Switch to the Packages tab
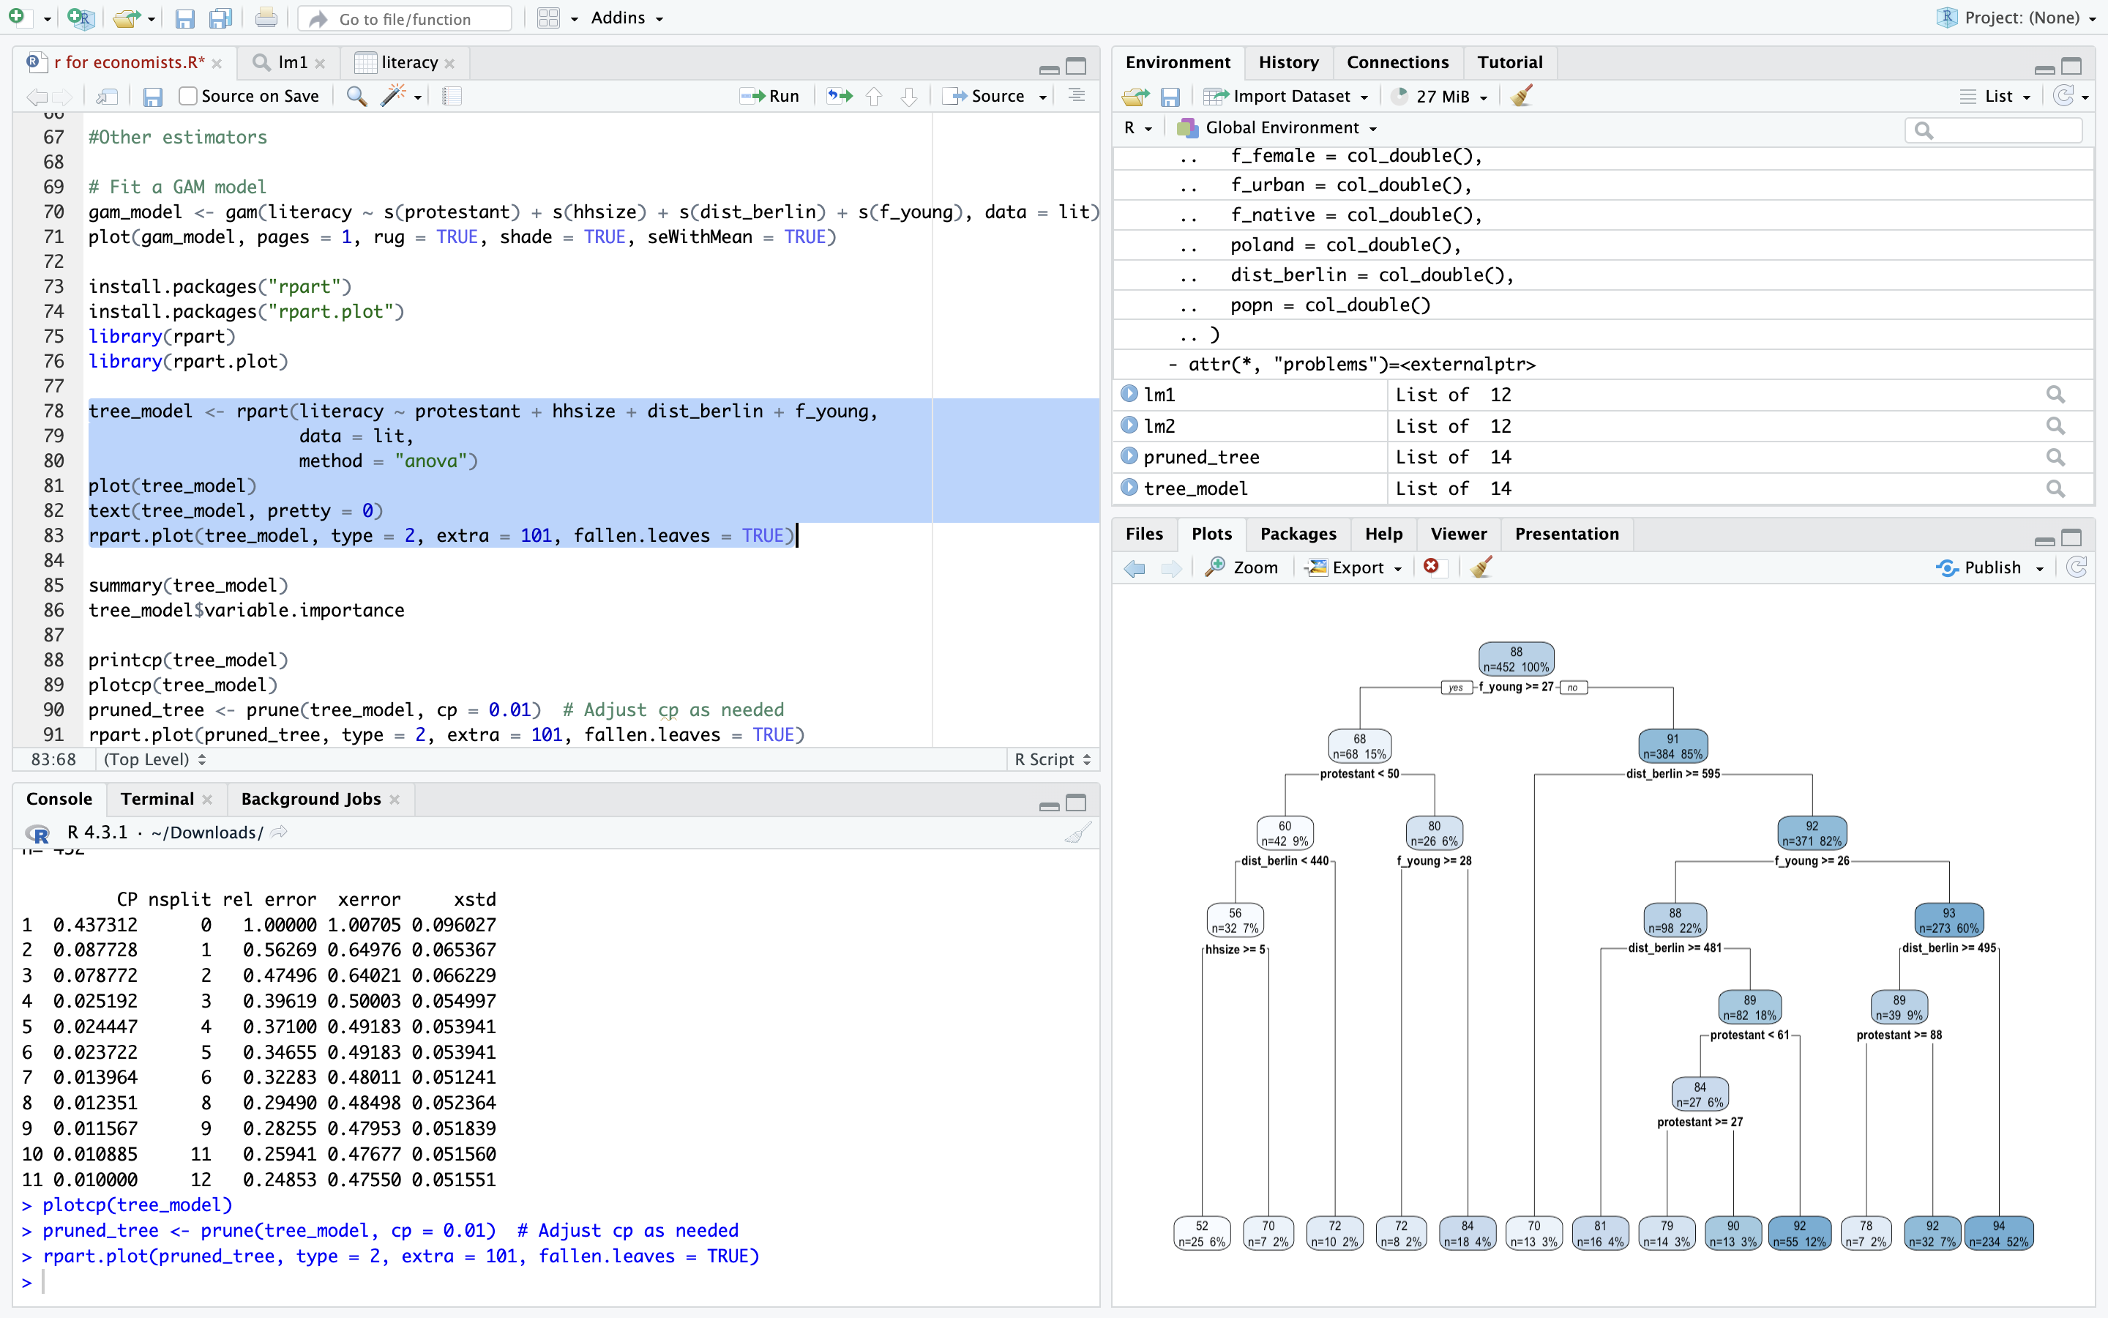2108x1318 pixels. click(1297, 534)
